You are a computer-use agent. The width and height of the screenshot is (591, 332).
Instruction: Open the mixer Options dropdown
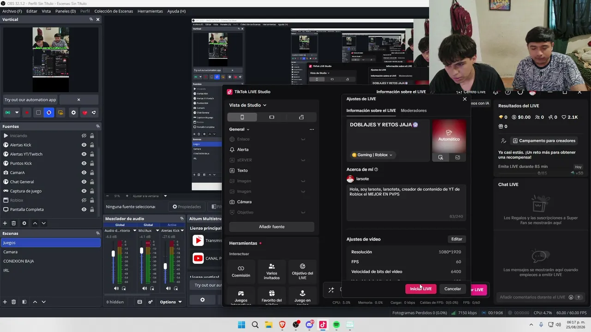171,302
